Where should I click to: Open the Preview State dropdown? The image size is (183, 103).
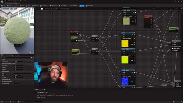(x=63, y=6)
